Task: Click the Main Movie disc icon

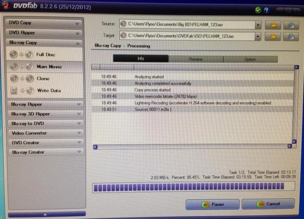Action: pyautogui.click(x=22, y=67)
